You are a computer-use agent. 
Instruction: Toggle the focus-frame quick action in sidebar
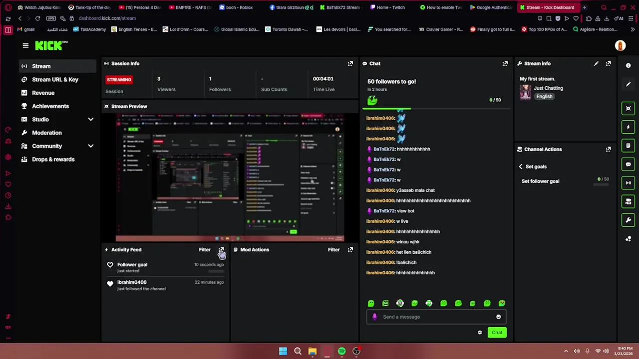[628, 108]
